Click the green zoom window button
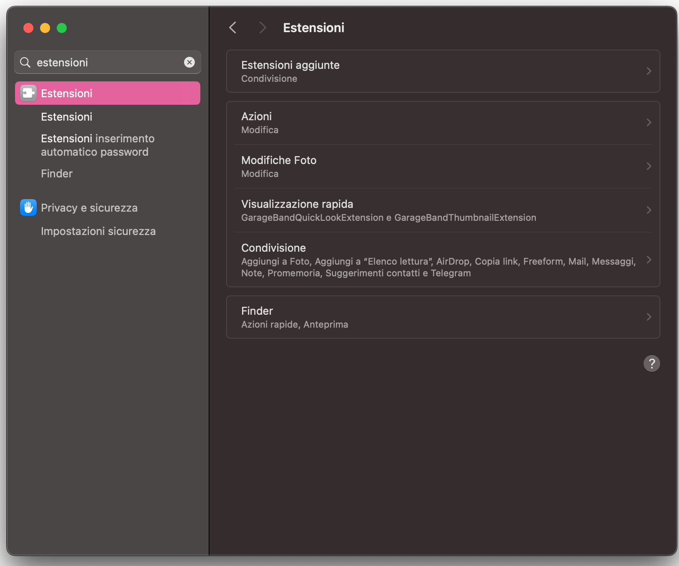 coord(62,28)
